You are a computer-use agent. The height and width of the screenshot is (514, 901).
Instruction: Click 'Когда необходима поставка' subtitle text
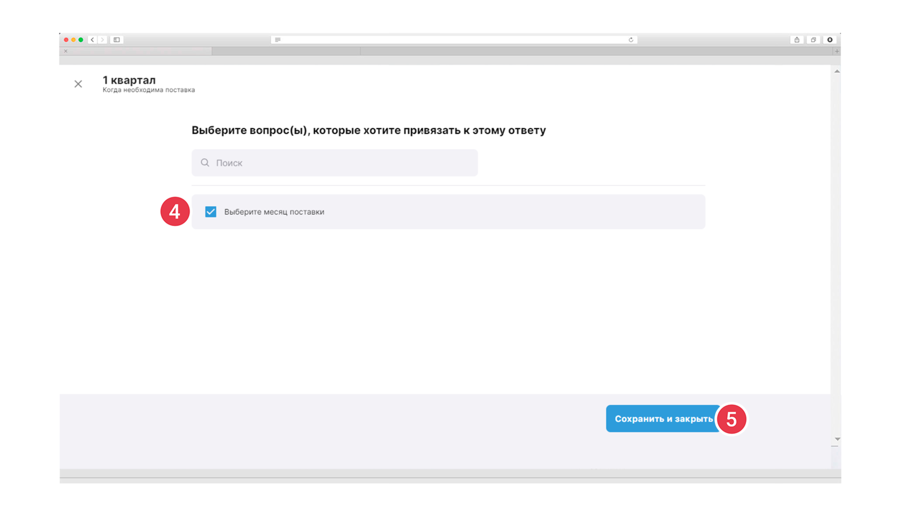pyautogui.click(x=149, y=90)
